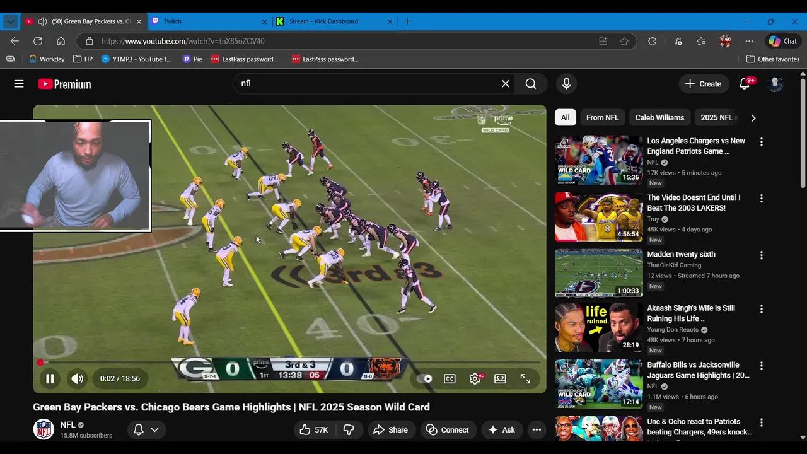Open the NFL channel name link
807x454 pixels.
pos(67,425)
